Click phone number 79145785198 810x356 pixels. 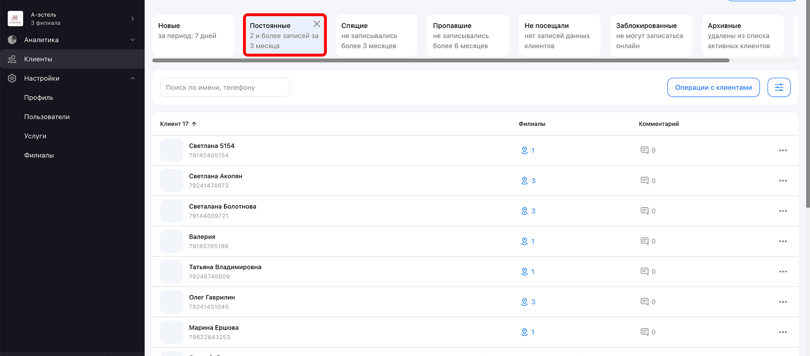(209, 246)
